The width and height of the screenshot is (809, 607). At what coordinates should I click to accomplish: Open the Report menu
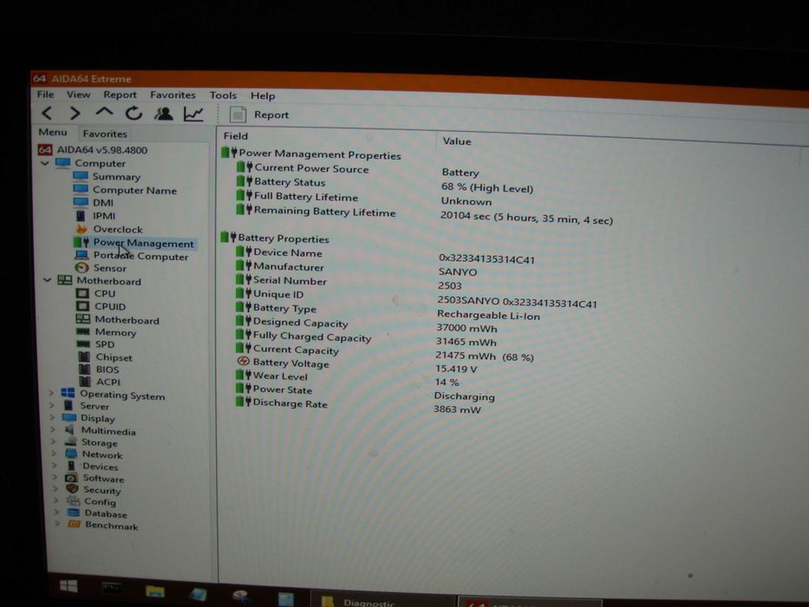pyautogui.click(x=121, y=95)
